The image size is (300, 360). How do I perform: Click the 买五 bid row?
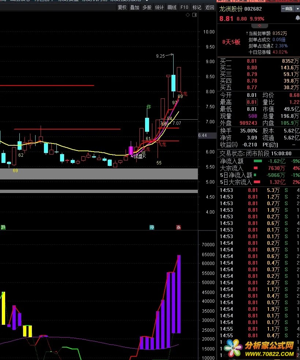[259, 87]
